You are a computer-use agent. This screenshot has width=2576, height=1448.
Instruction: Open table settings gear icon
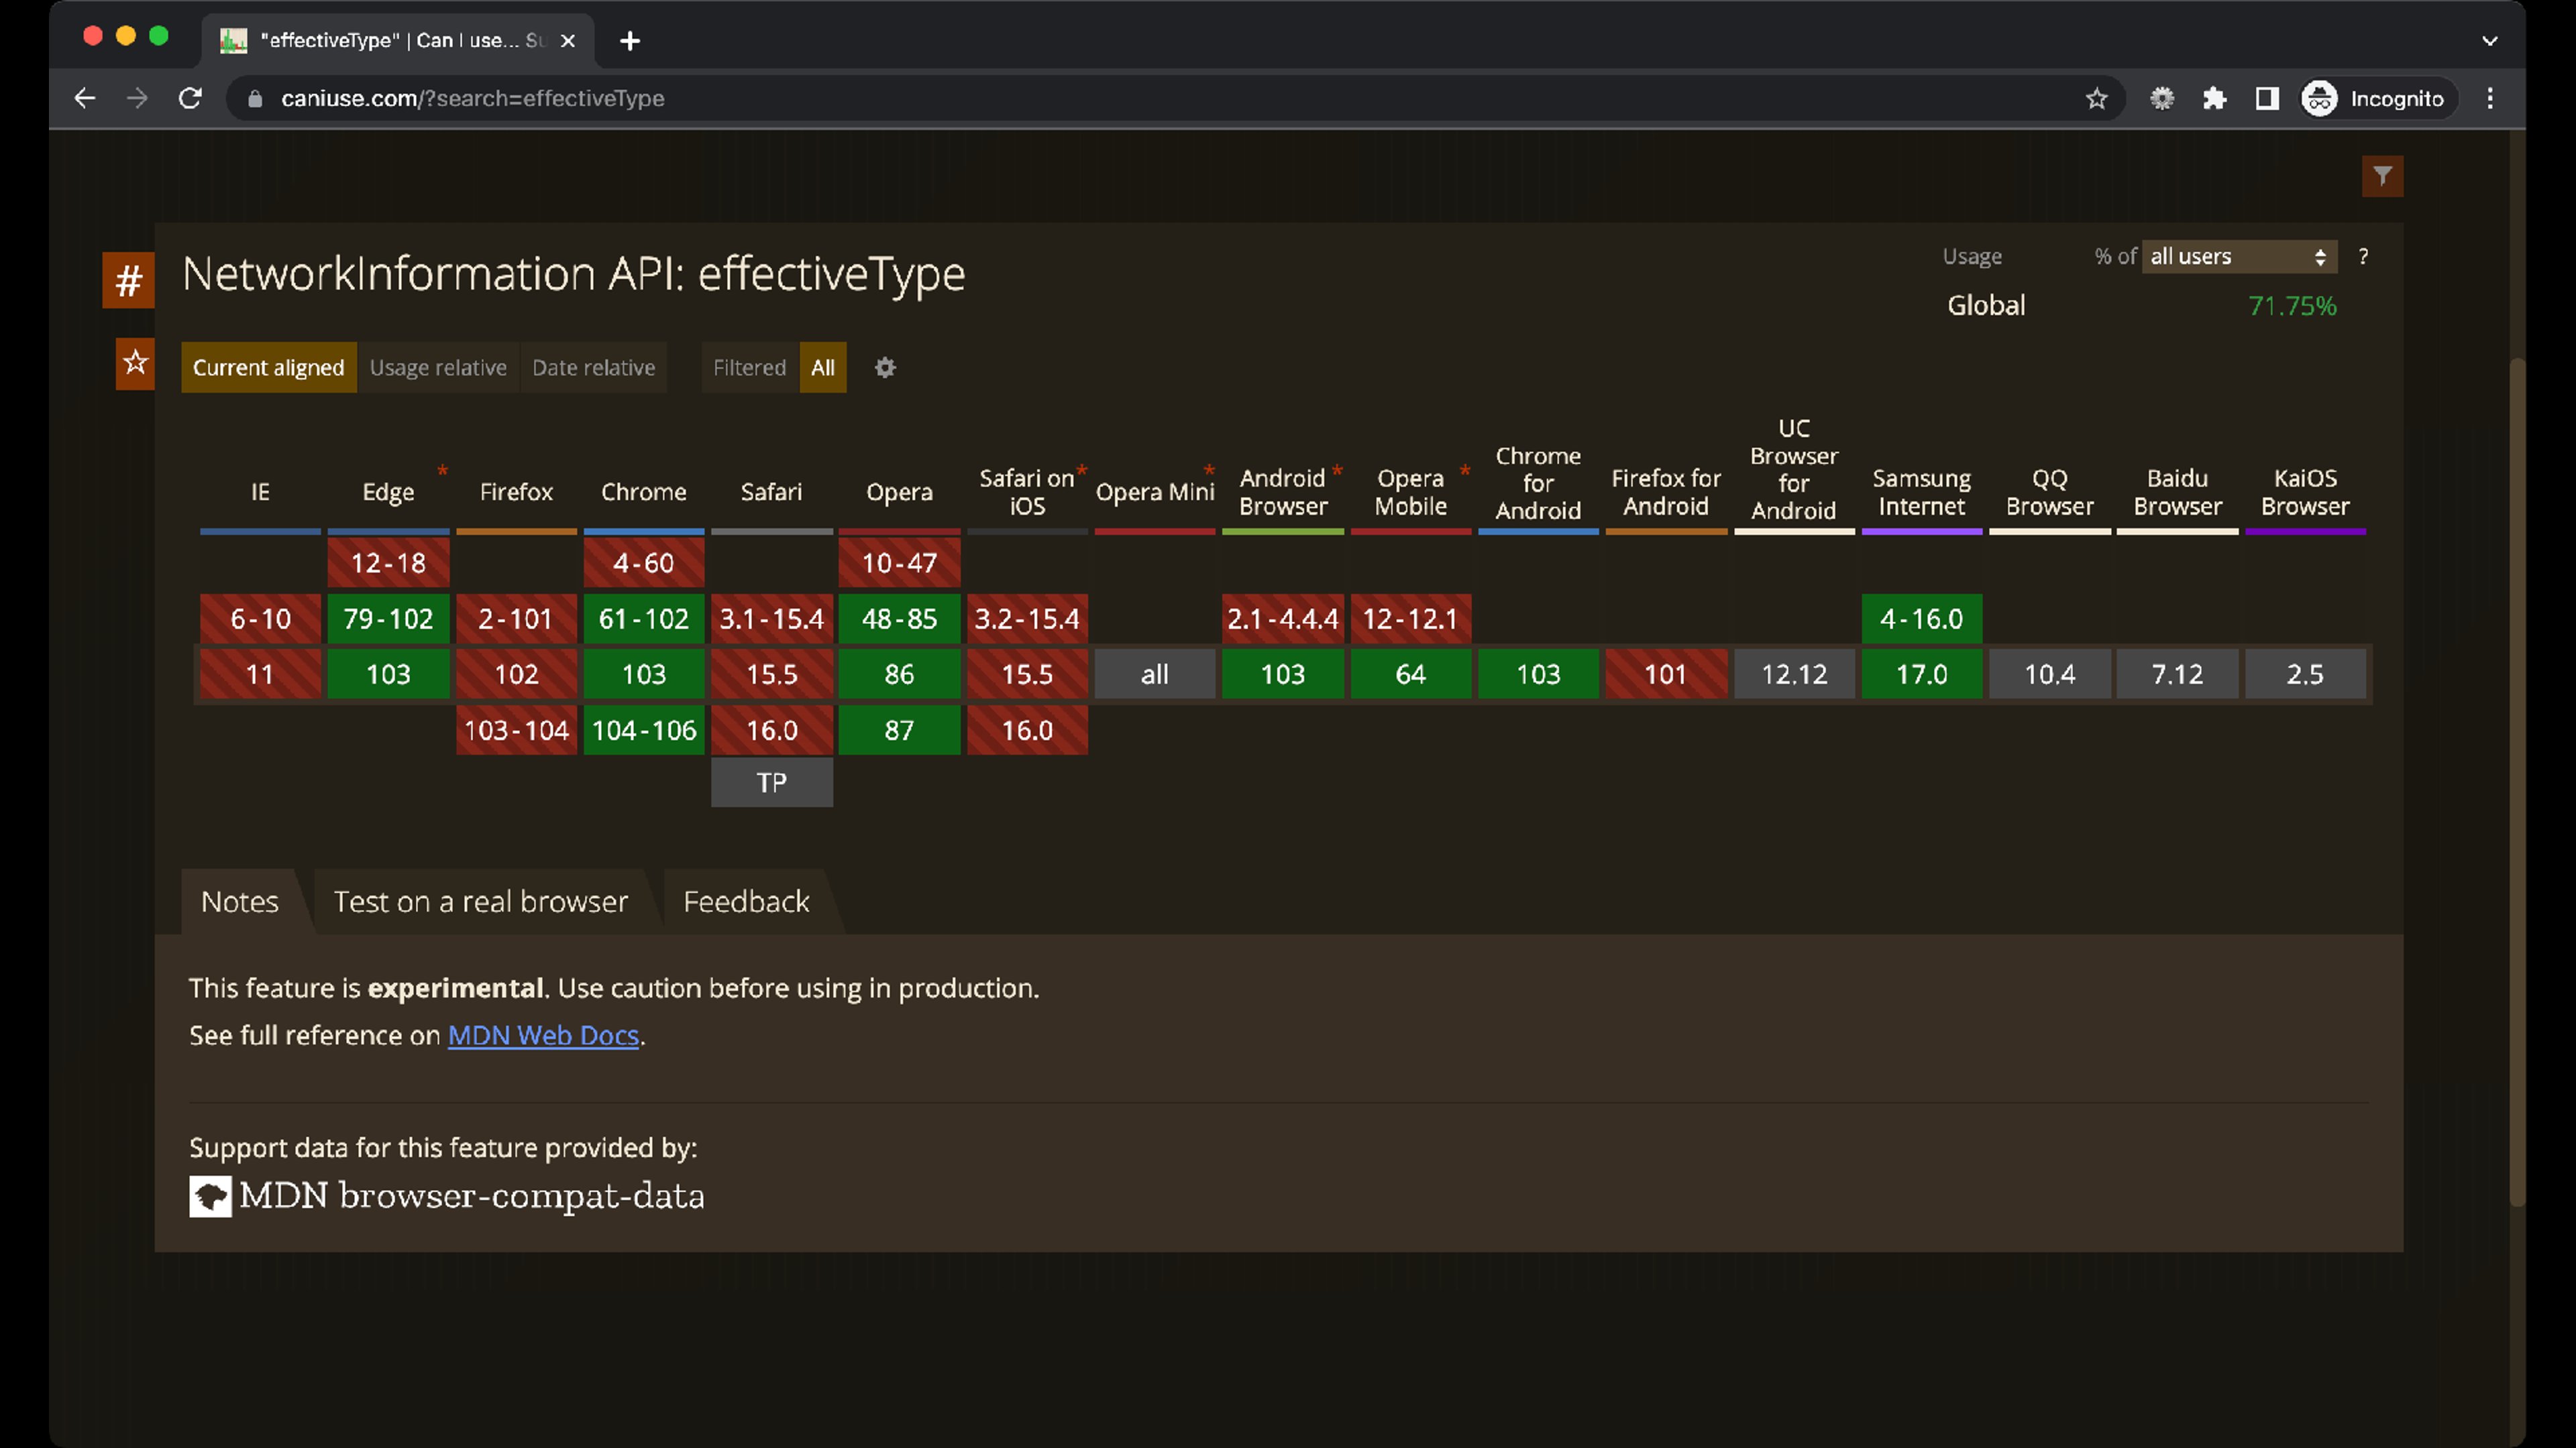pyautogui.click(x=885, y=368)
